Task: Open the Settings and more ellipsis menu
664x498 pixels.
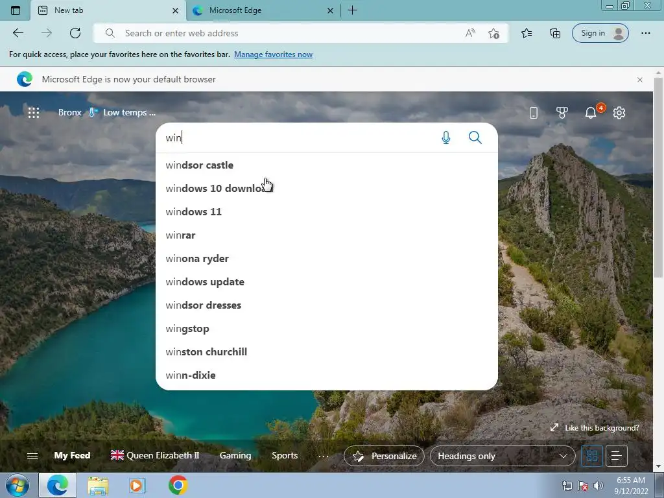Action: (645, 33)
